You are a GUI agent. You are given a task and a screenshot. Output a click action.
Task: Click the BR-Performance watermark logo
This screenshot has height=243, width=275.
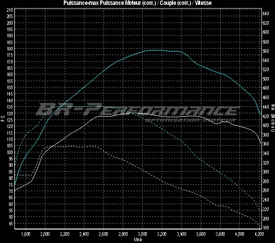(137, 111)
